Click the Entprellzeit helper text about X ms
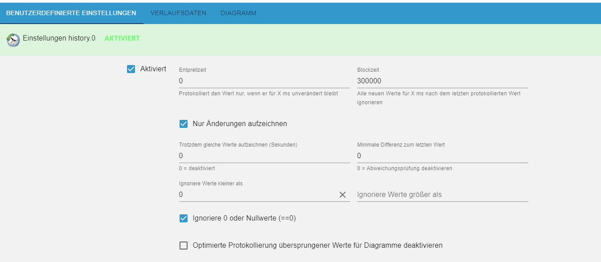This screenshot has height=262, width=601. click(x=258, y=94)
